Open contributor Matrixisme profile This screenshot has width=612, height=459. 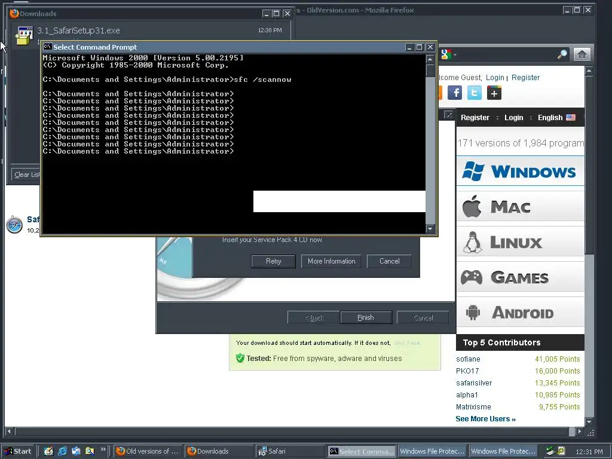click(473, 406)
